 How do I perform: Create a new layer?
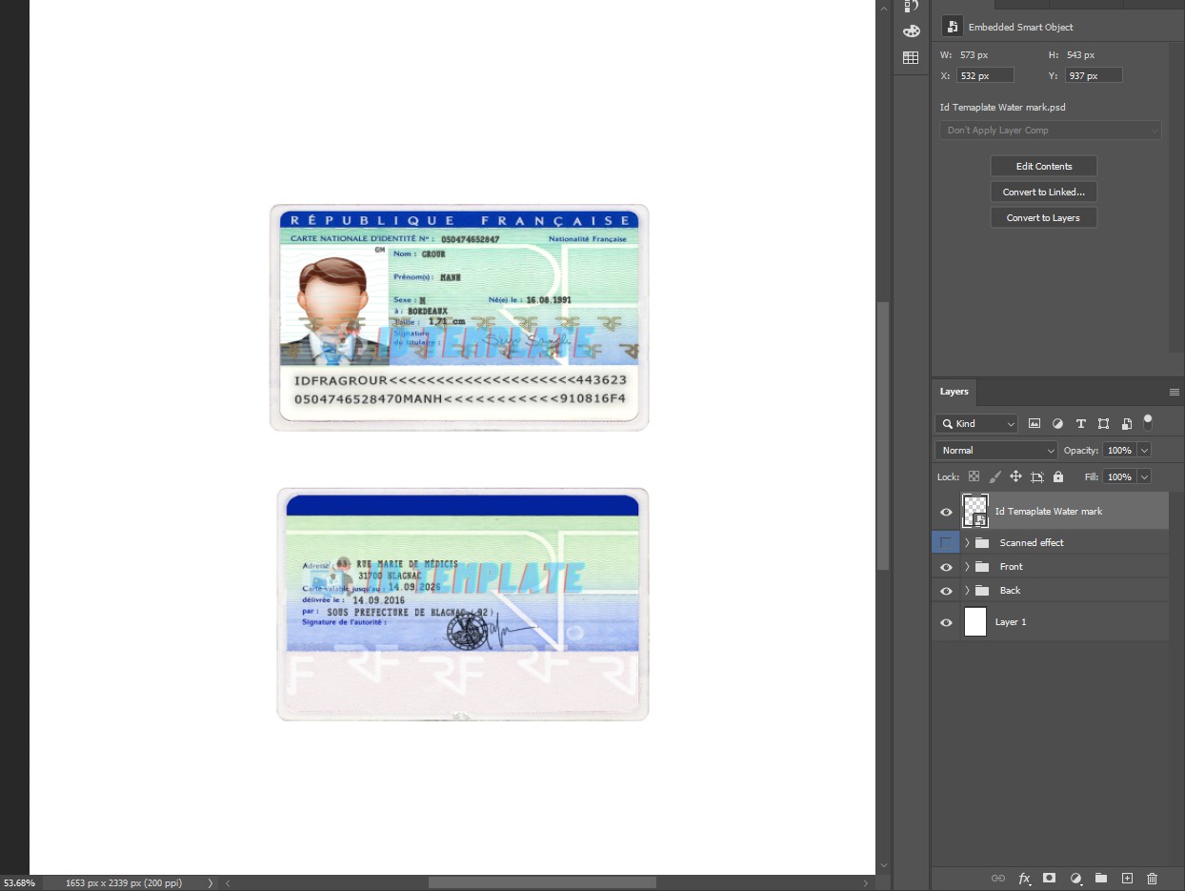click(x=1127, y=879)
